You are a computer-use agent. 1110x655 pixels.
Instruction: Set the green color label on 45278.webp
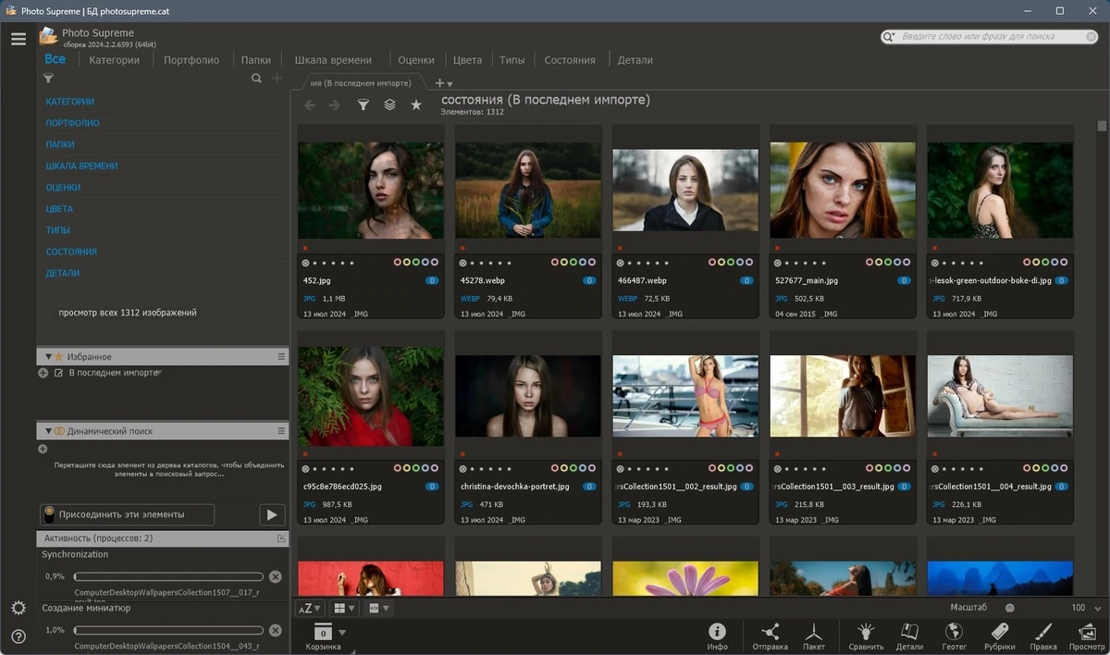pyautogui.click(x=574, y=263)
